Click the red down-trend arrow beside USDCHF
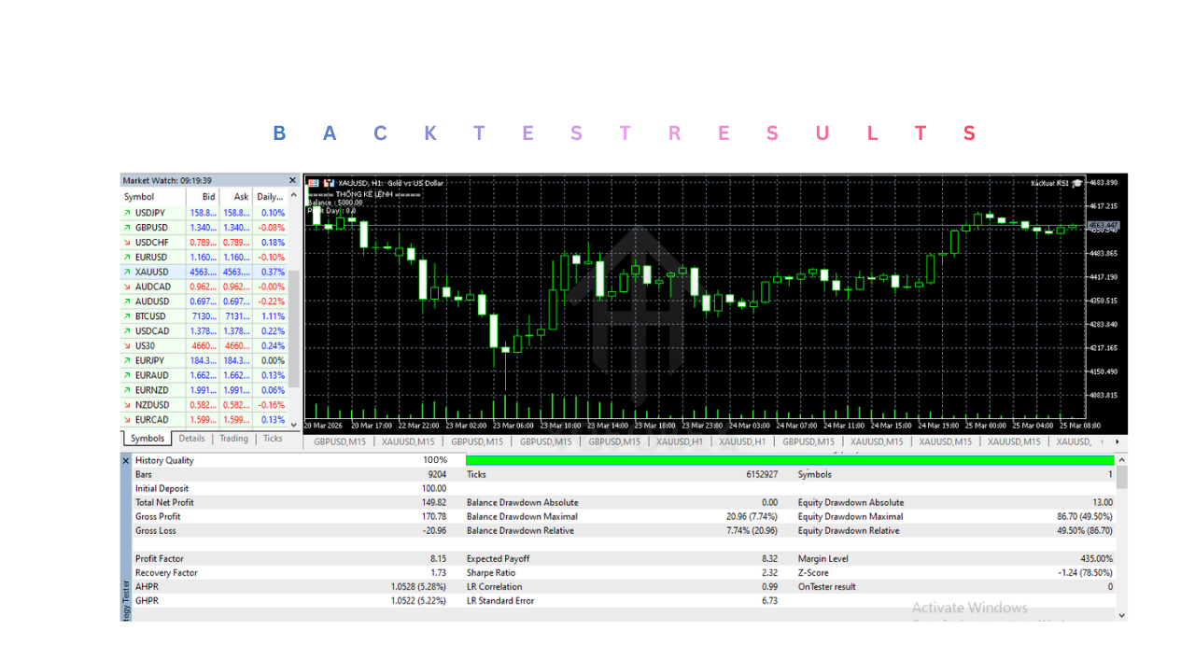This screenshot has height=672, width=1195. (x=128, y=242)
